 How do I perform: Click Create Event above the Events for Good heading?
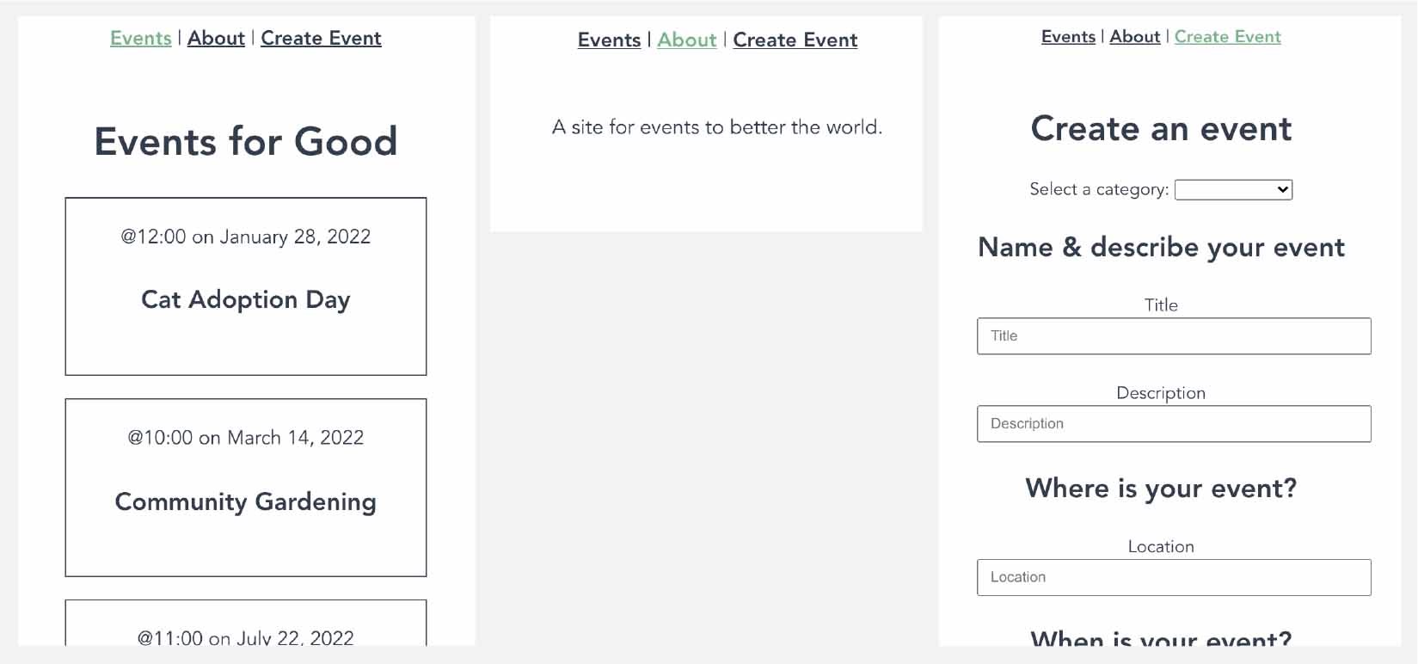(x=321, y=39)
